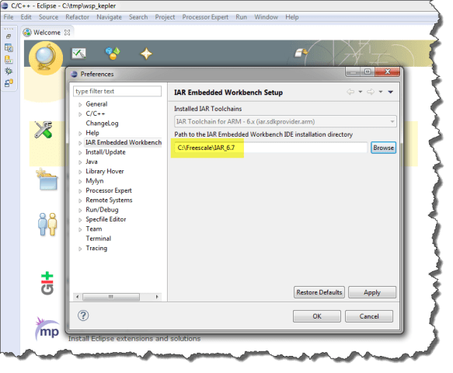Viewport: 453px width, 373px height.
Task: Click the restore icon in left sidebar
Action: pos(9,37)
